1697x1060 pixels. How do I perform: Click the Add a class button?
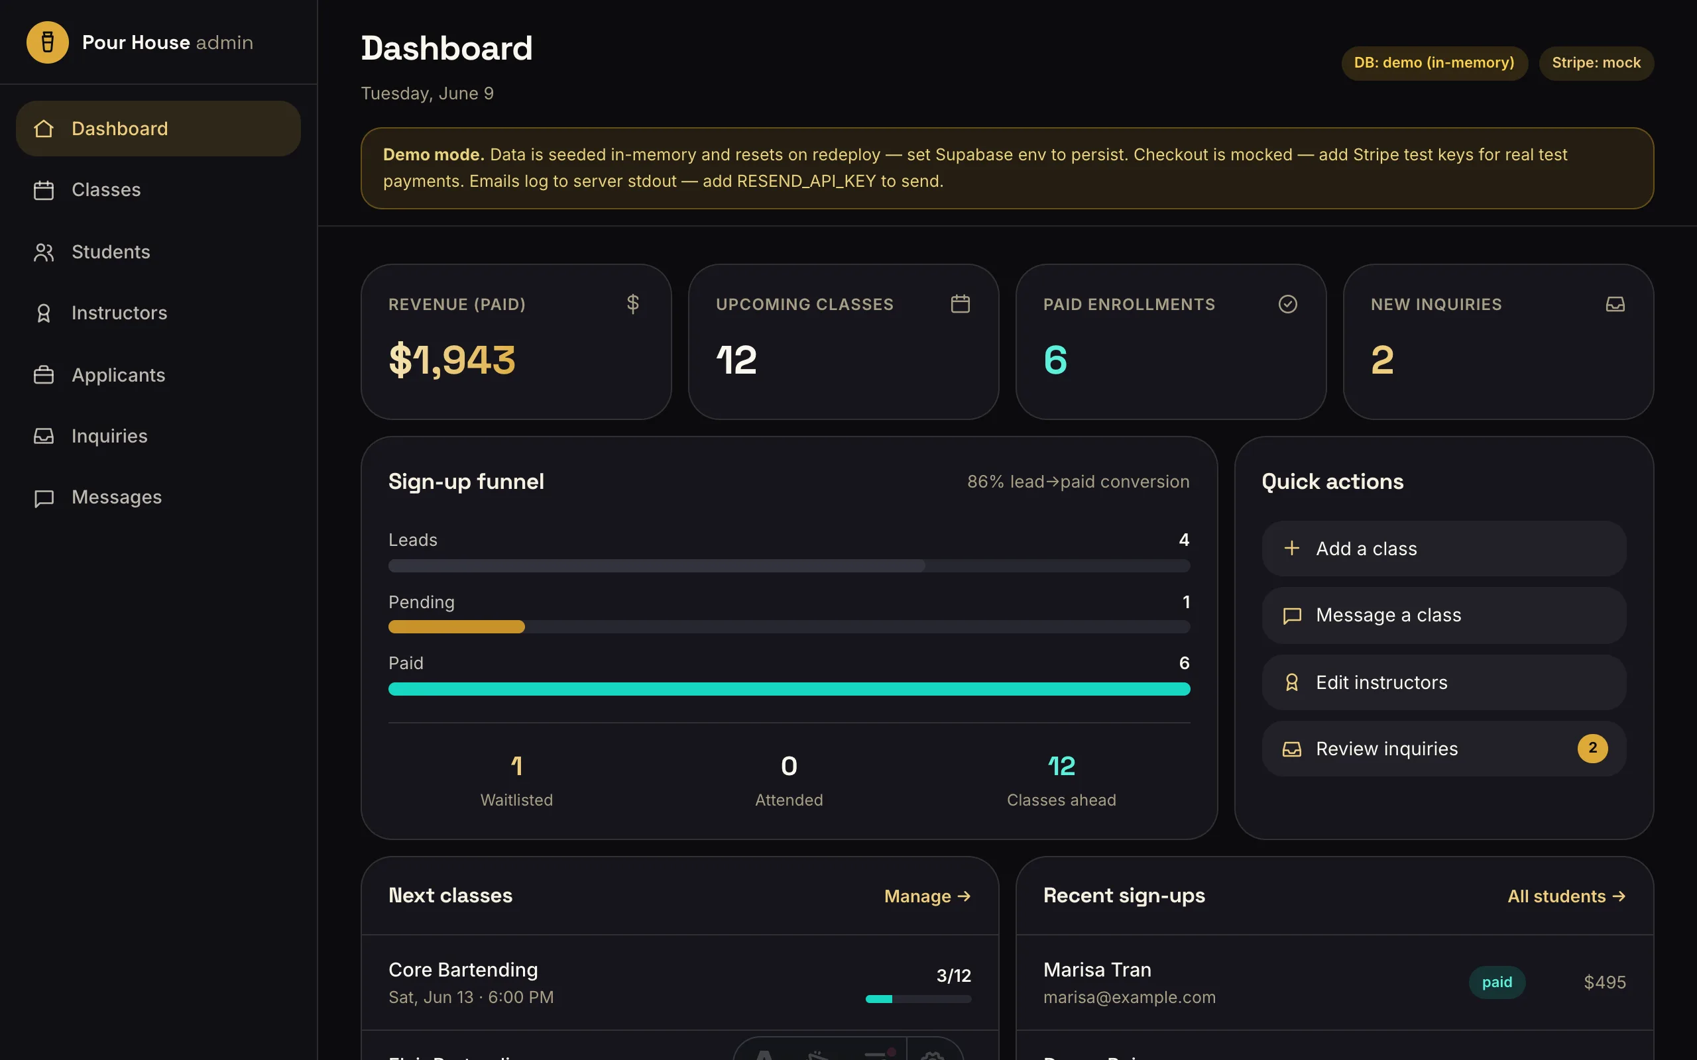click(1444, 549)
